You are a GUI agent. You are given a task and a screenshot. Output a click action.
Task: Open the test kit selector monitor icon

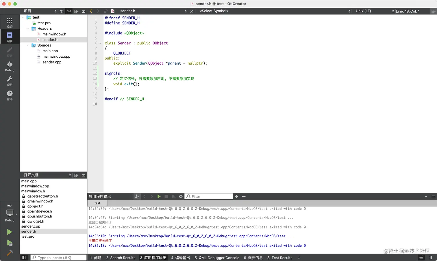pos(10,213)
